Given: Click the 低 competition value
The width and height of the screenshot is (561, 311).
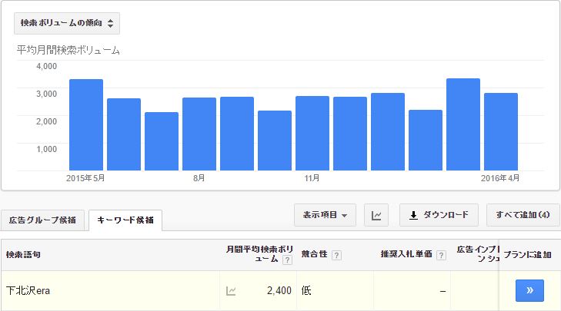Looking at the screenshot, I should [x=306, y=290].
